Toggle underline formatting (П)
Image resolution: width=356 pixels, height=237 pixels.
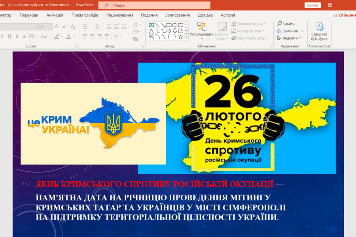(9, 36)
